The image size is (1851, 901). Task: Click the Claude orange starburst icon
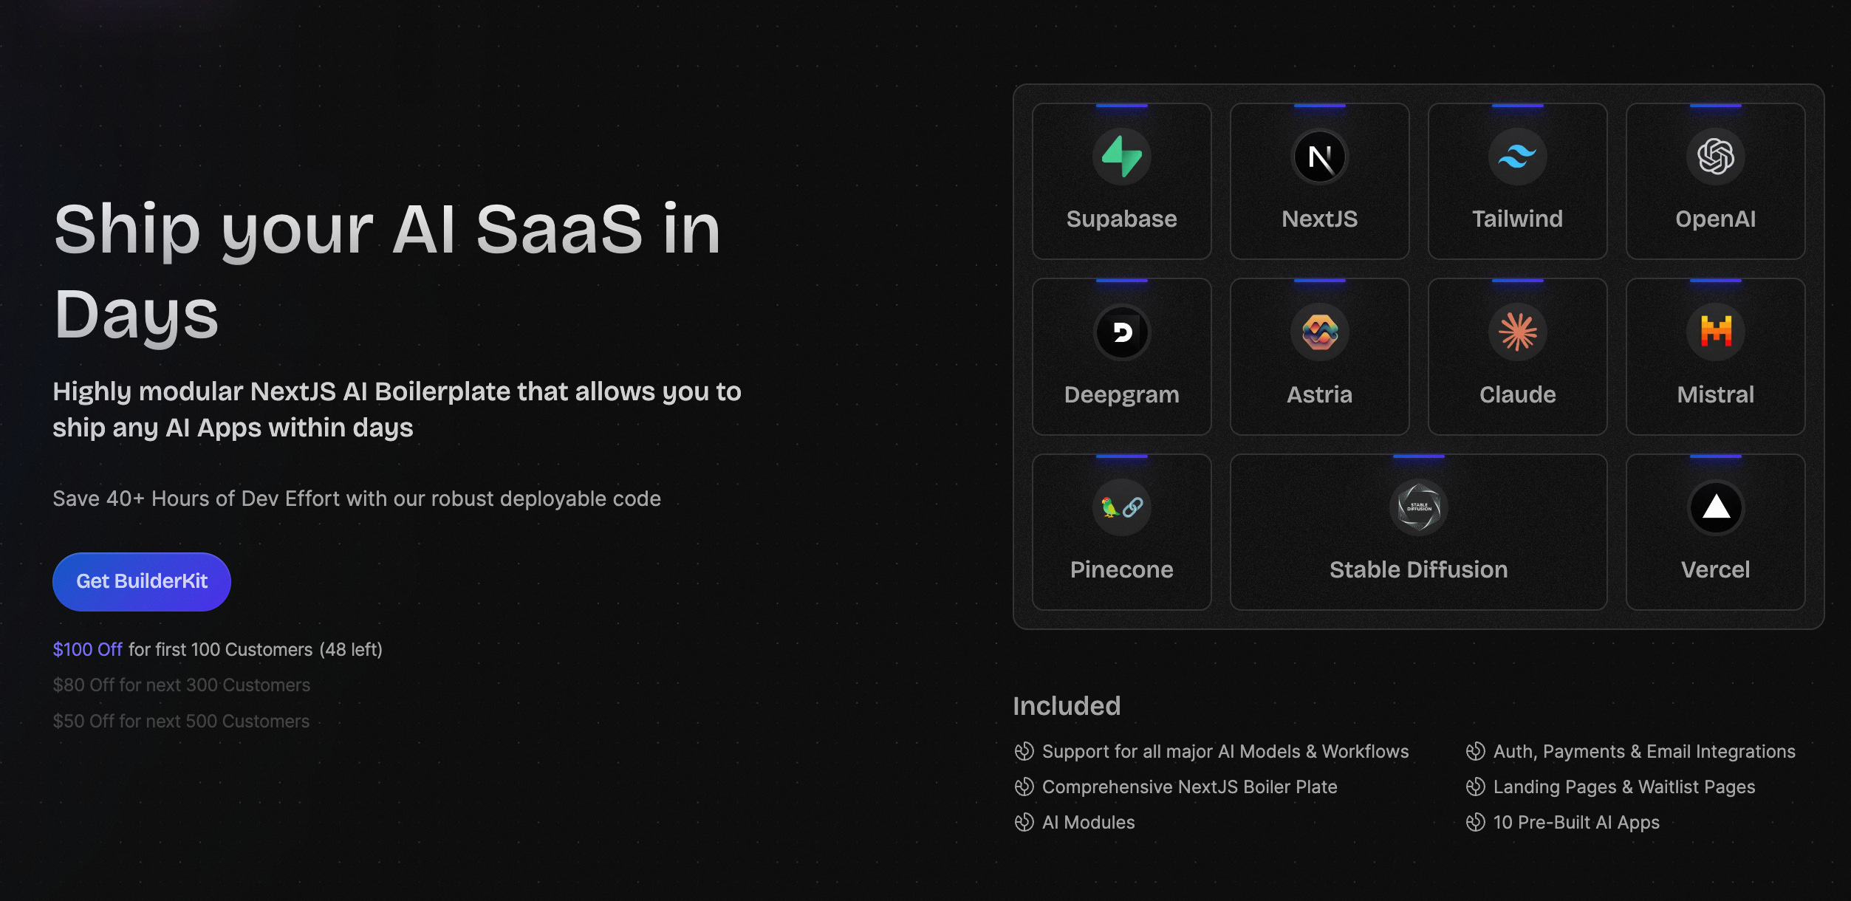(1517, 332)
